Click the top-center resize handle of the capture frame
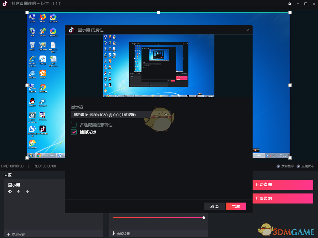Screen dimensions: 318x238 (x=159, y=13)
